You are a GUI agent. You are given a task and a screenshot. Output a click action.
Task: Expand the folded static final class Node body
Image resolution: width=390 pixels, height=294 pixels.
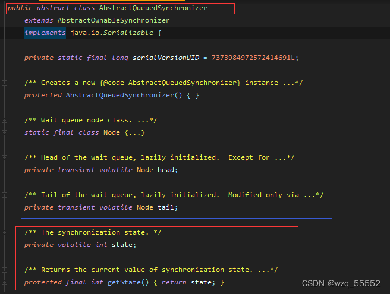[x=5, y=132]
